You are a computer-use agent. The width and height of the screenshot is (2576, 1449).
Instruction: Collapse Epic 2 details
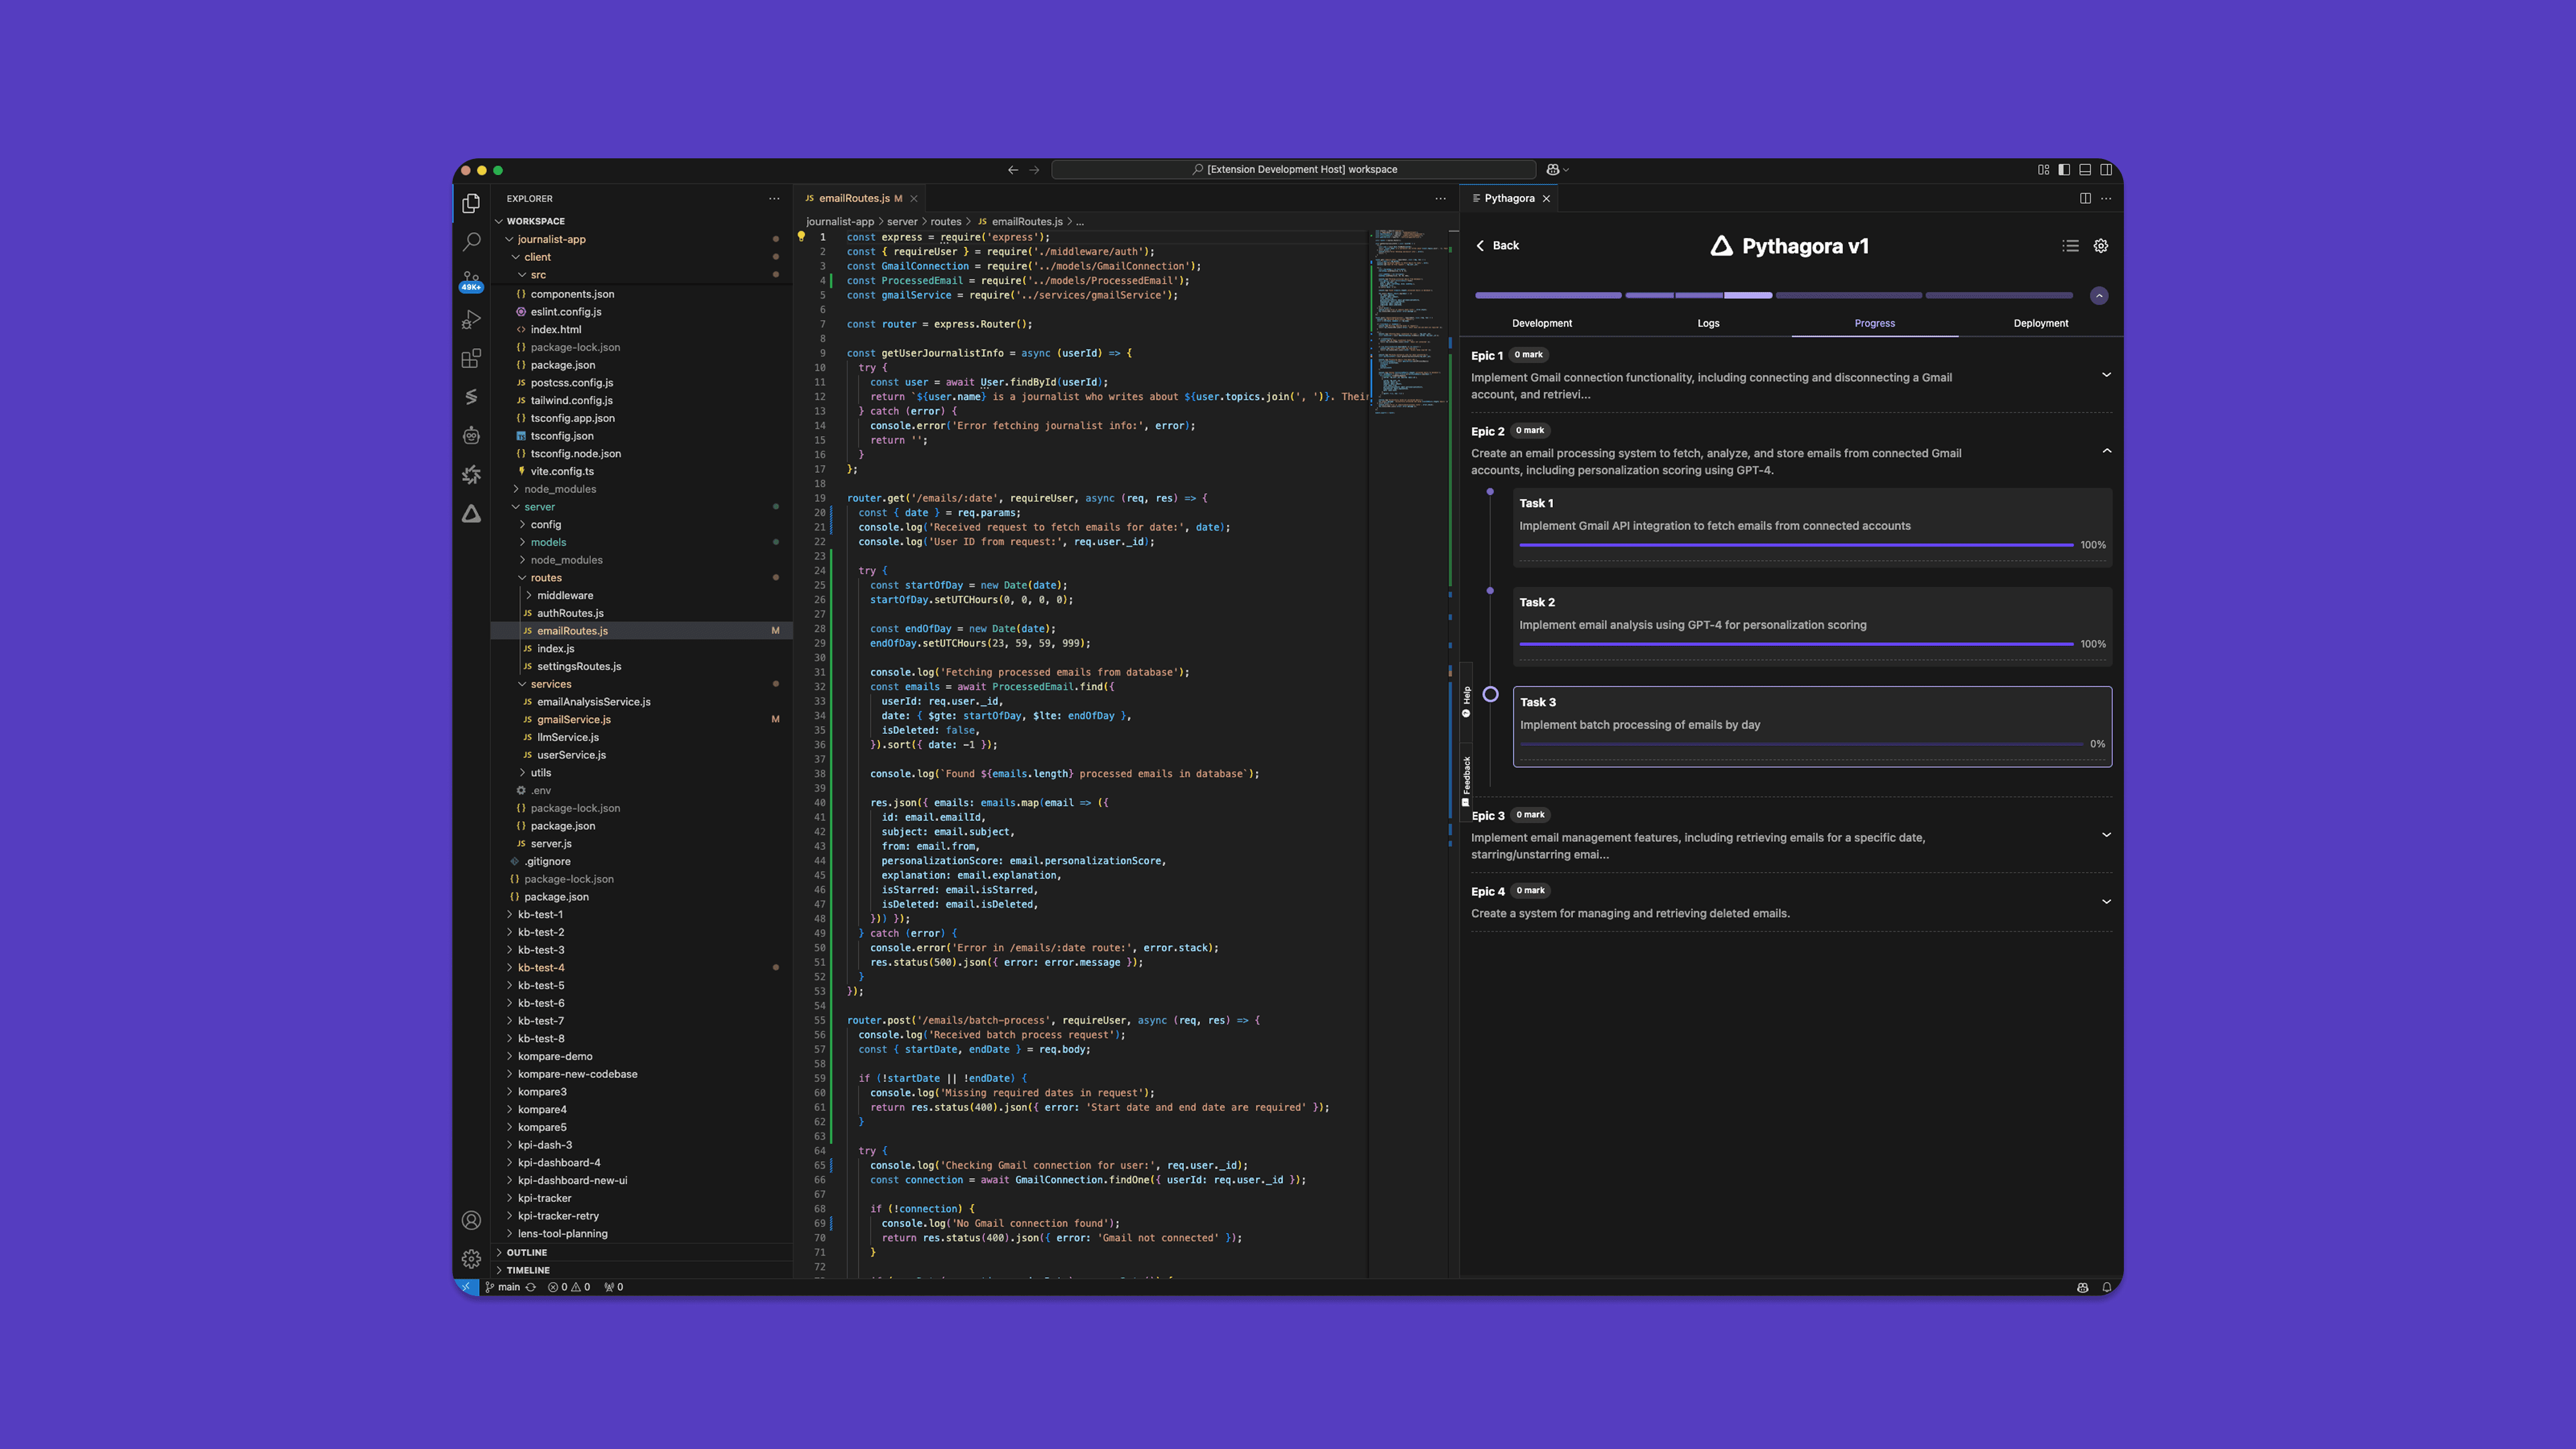click(2106, 451)
